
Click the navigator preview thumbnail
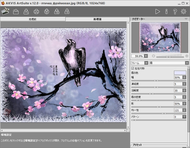point(160,38)
